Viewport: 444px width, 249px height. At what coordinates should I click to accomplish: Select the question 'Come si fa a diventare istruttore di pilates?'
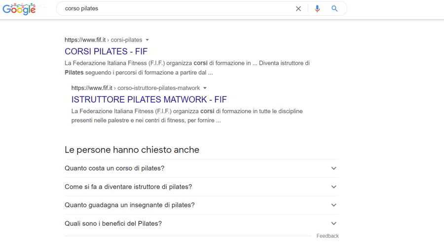click(x=128, y=187)
